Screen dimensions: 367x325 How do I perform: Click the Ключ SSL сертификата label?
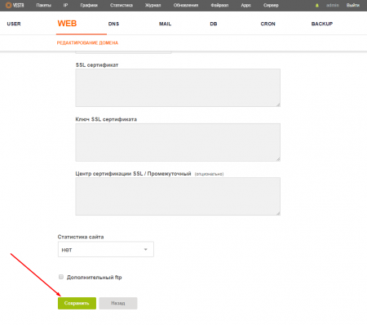pos(106,119)
